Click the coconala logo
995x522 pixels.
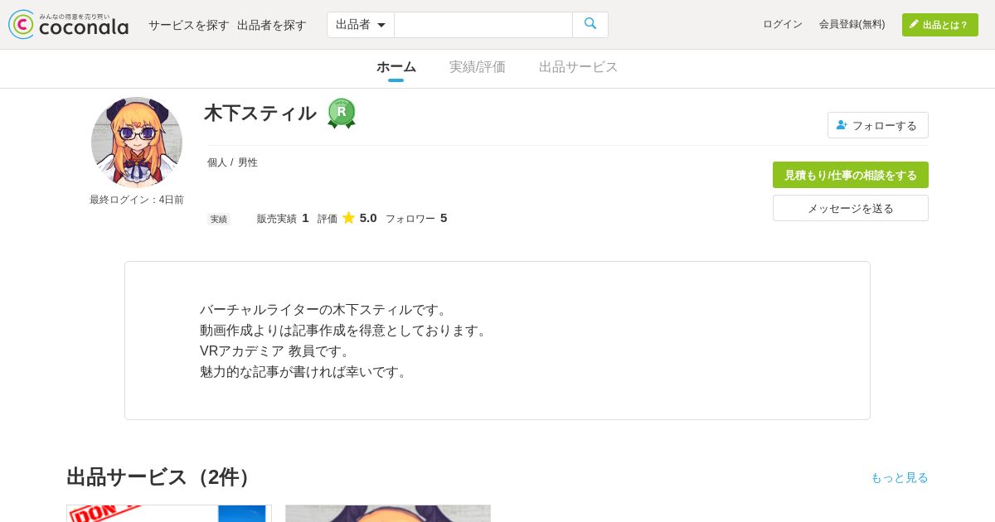69,25
